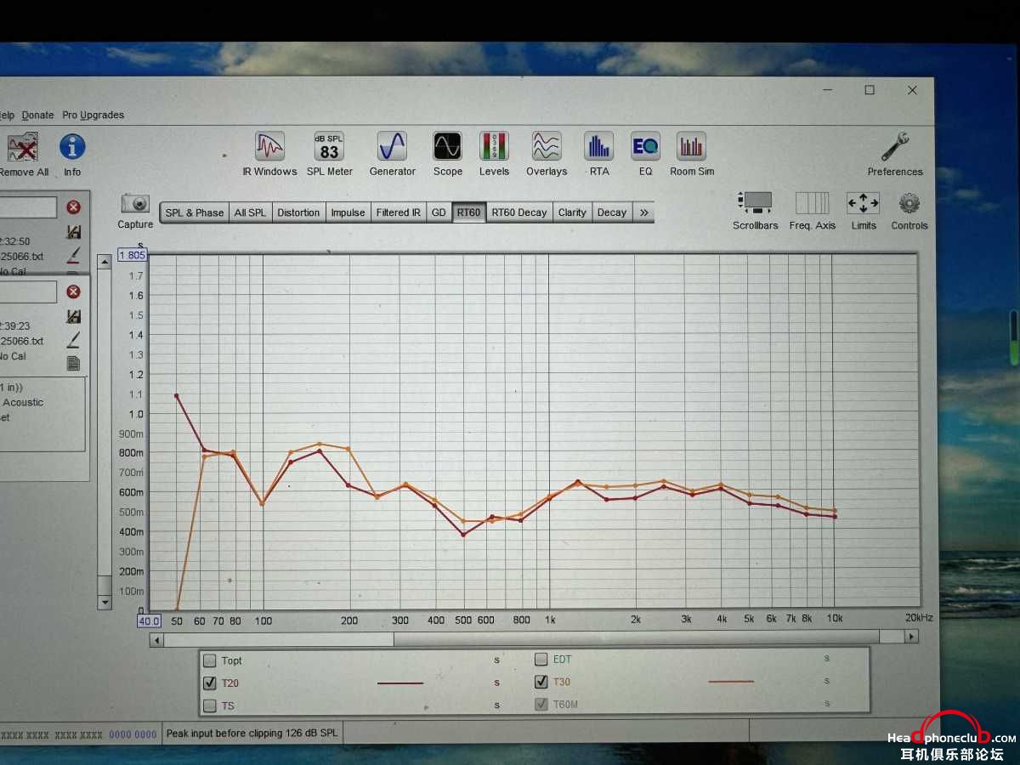Click the T30 orange line swatch
This screenshot has width=1020, height=765.
tap(731, 682)
